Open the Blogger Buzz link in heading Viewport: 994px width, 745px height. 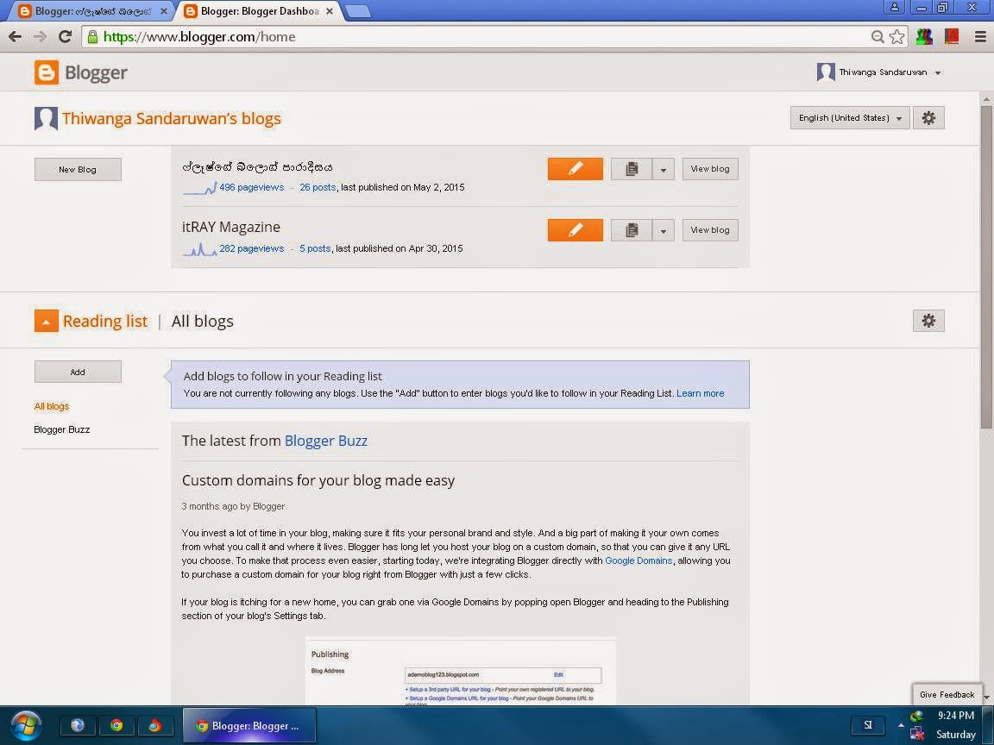click(326, 441)
